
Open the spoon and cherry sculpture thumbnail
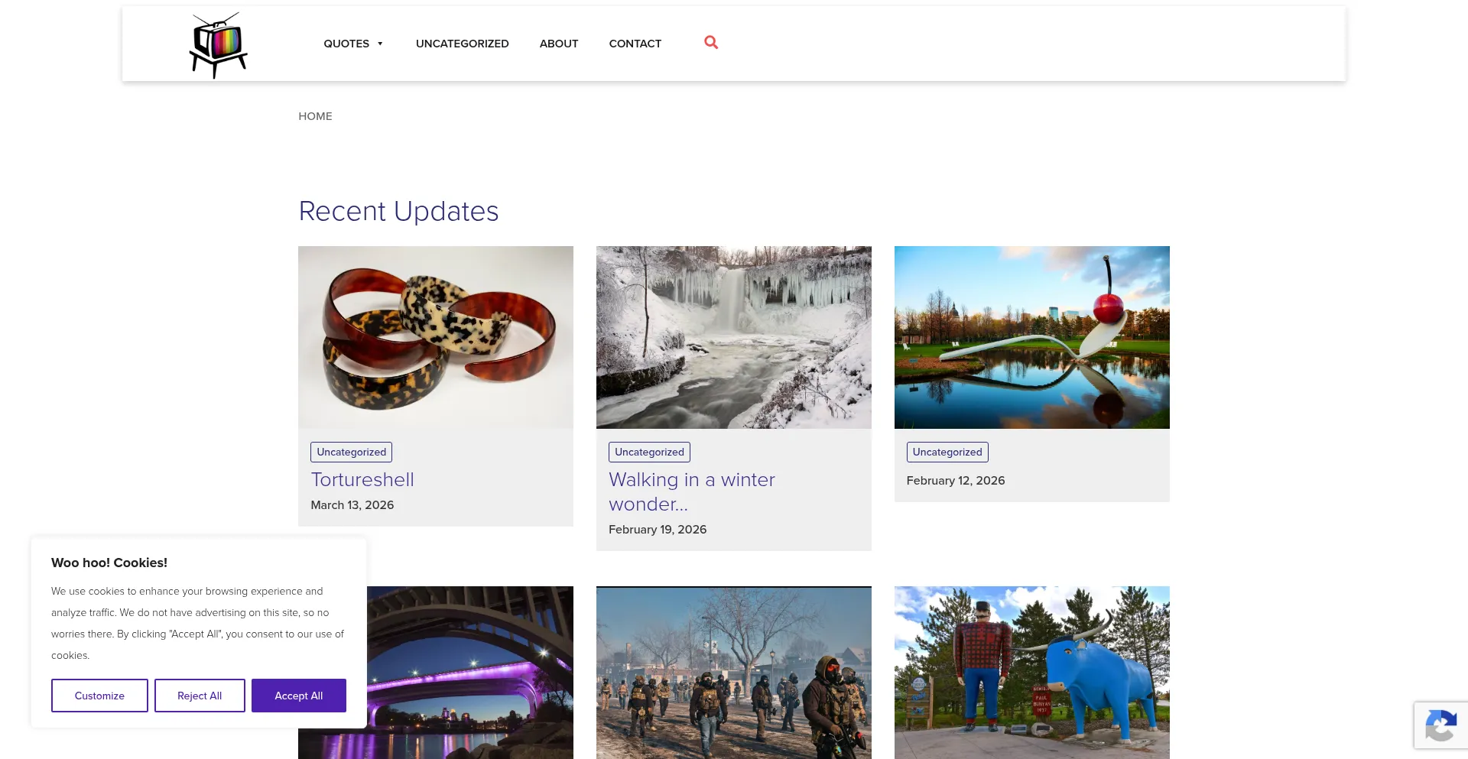pyautogui.click(x=1032, y=337)
